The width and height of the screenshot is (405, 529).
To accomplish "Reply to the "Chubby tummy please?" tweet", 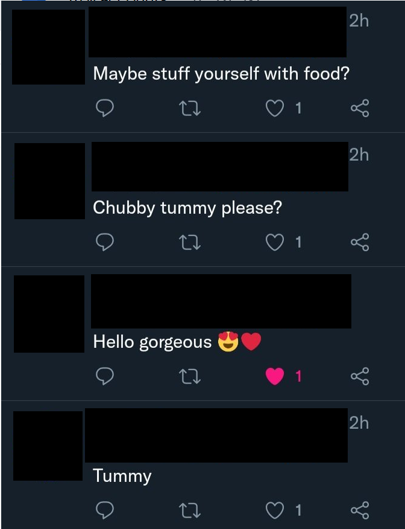I will point(105,243).
